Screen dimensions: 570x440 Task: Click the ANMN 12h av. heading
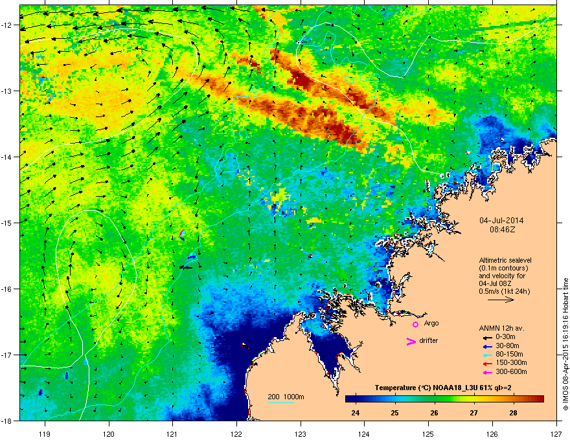click(501, 328)
